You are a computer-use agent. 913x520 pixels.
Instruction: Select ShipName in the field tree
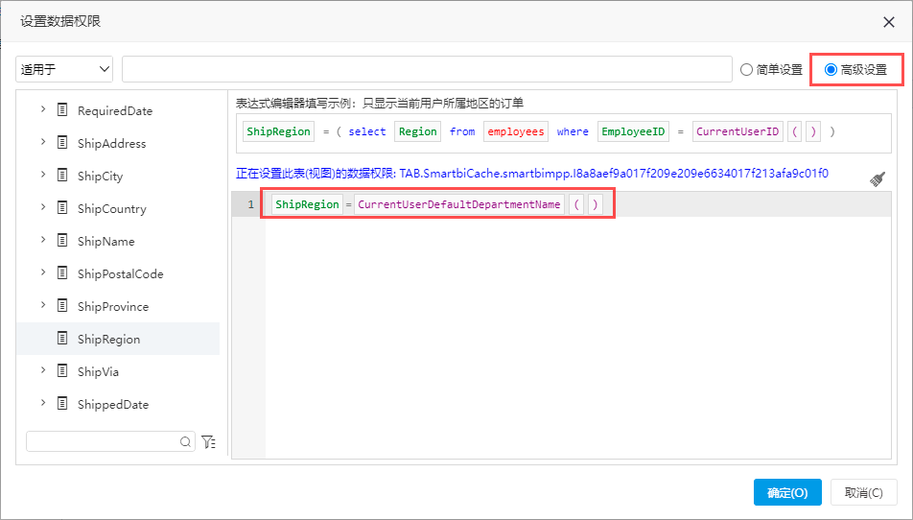click(x=105, y=241)
